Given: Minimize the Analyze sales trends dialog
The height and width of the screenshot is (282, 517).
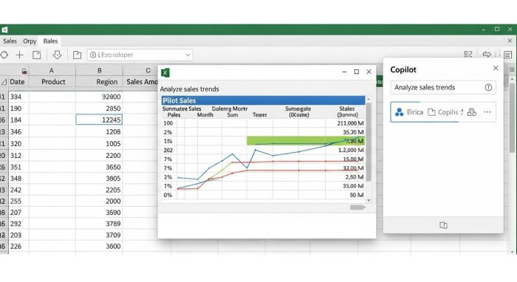Looking at the screenshot, I should (x=344, y=72).
